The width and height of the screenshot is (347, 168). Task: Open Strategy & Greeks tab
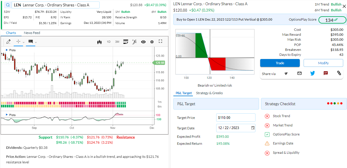click(x=209, y=93)
